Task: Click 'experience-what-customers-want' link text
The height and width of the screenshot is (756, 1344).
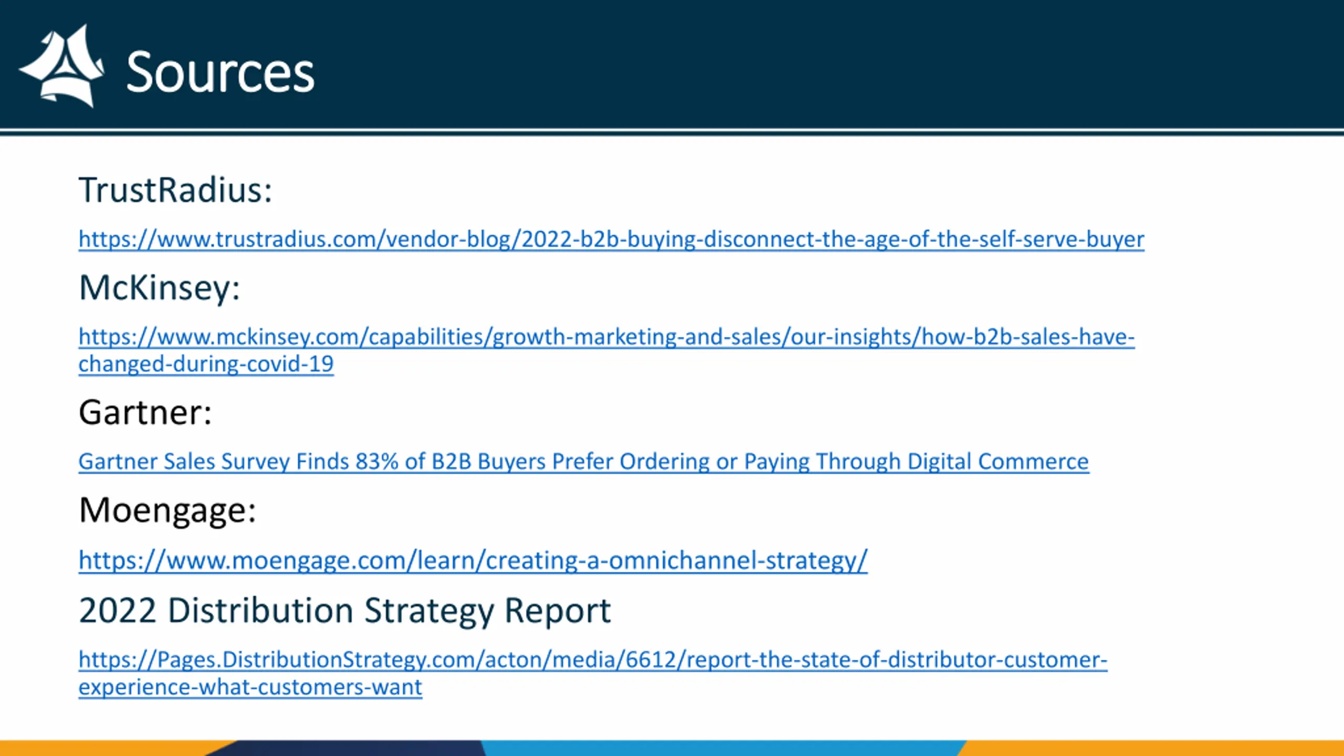Action: pyautogui.click(x=250, y=687)
